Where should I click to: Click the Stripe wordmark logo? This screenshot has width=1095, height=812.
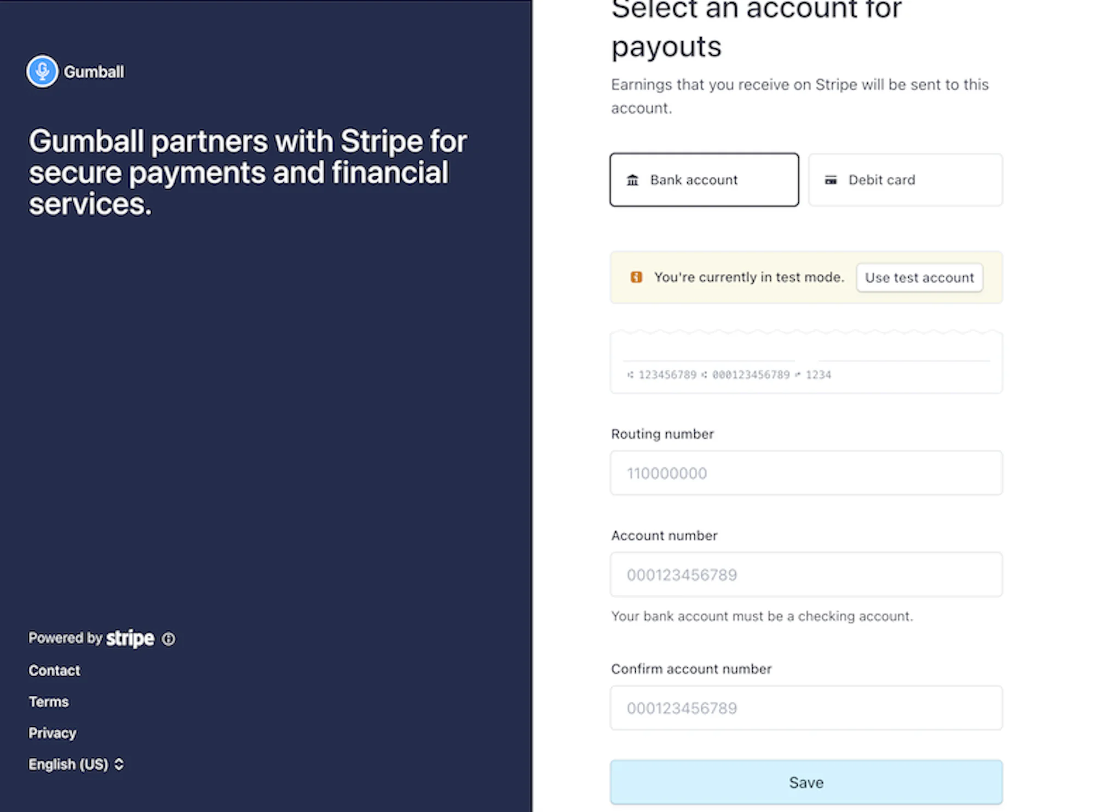click(x=130, y=638)
